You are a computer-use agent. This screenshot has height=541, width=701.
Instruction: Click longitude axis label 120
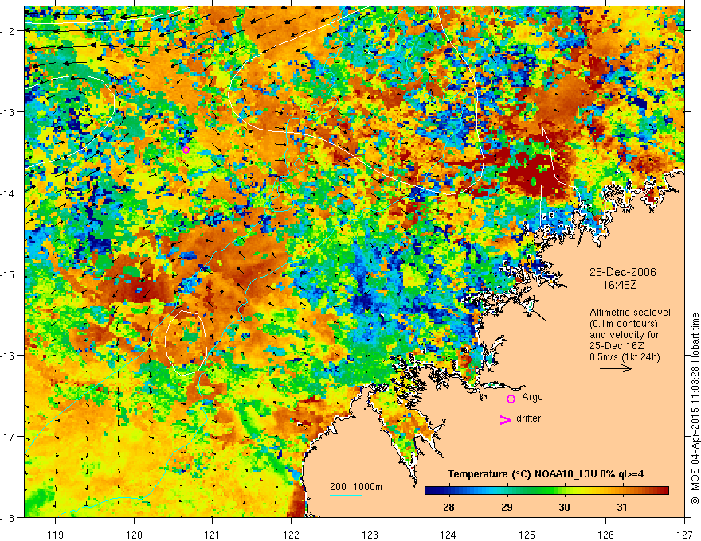[134, 535]
